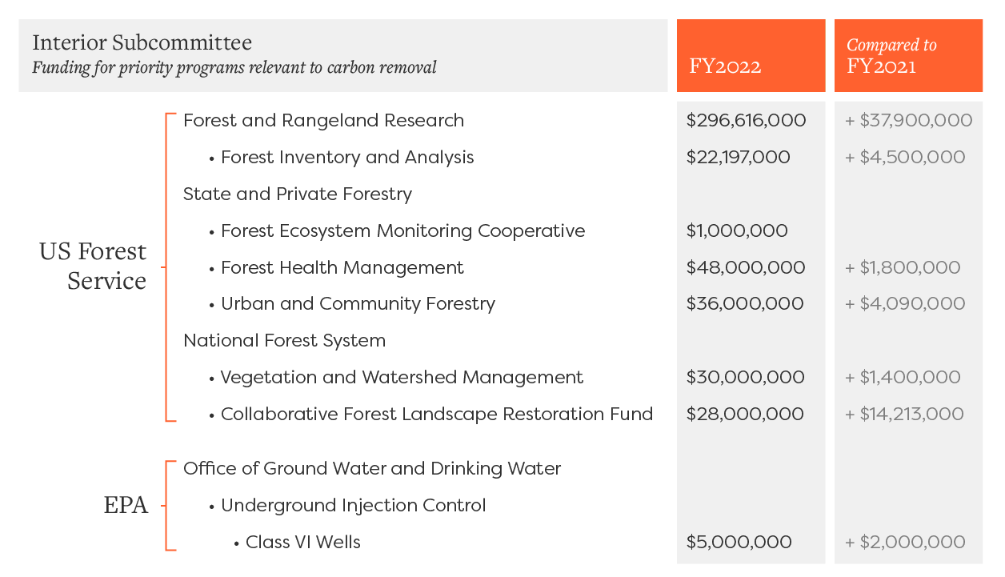Click the + $14,213,000 comparison value
Image resolution: width=1005 pixels, height=577 pixels.
904,415
